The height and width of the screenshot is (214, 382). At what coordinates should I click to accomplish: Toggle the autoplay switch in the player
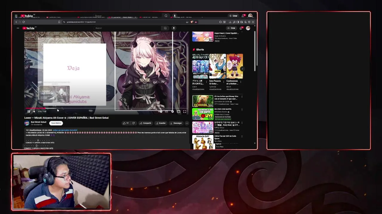pyautogui.click(x=161, y=111)
